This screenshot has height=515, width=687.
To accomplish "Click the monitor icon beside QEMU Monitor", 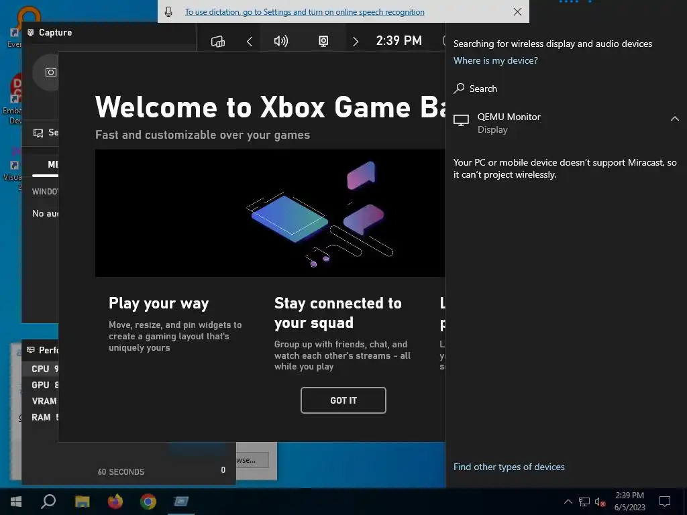I will coord(461,120).
